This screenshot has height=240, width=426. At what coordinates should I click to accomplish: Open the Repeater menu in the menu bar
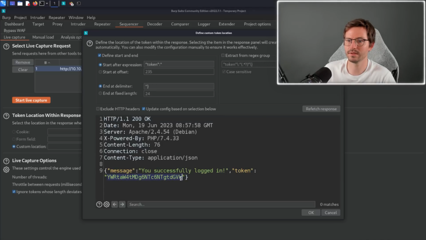tap(57, 17)
